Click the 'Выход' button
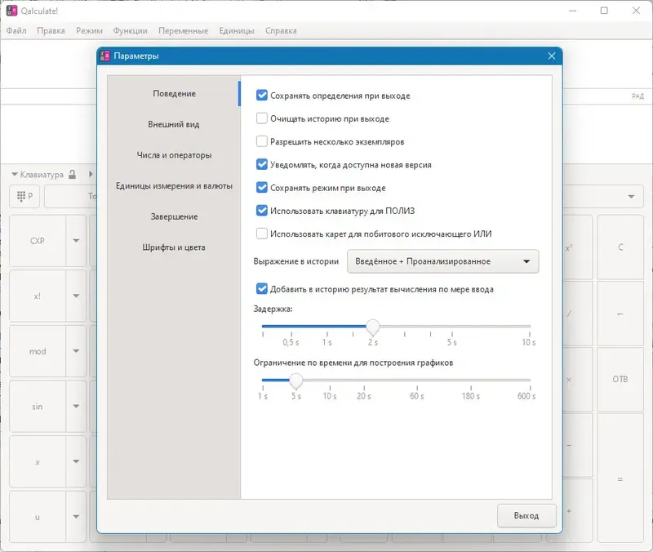The height and width of the screenshot is (552, 653). (526, 515)
